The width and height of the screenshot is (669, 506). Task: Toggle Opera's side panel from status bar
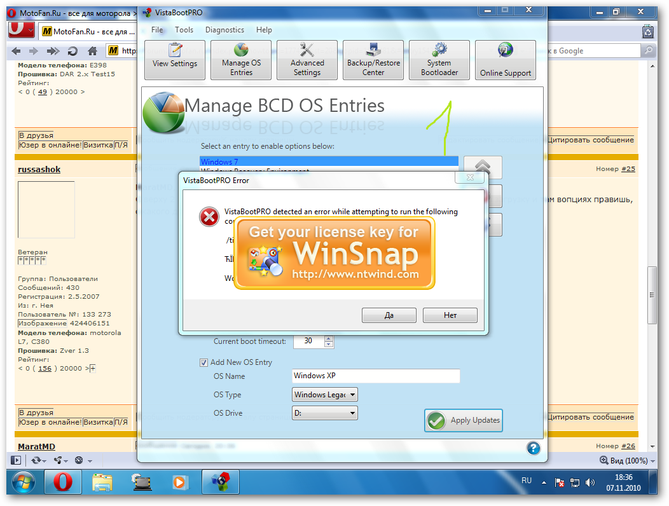[x=15, y=460]
